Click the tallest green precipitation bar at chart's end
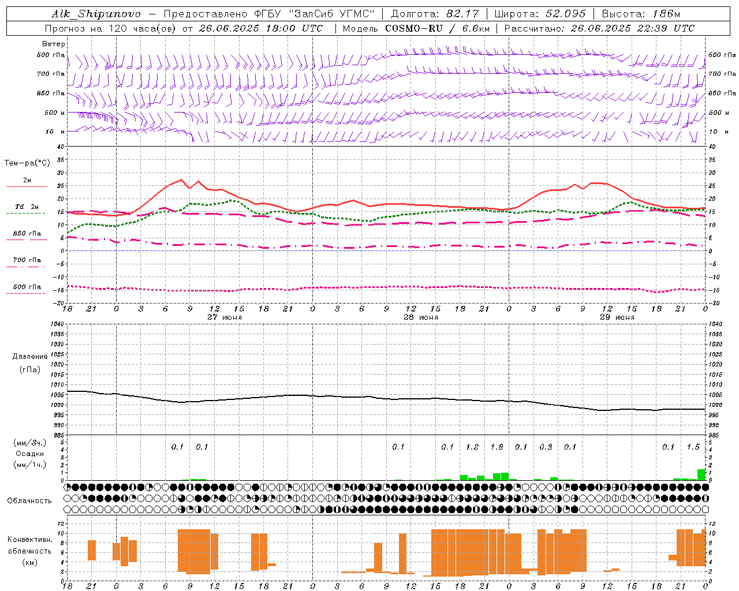Viewport: 739px width, 591px height. [x=701, y=474]
